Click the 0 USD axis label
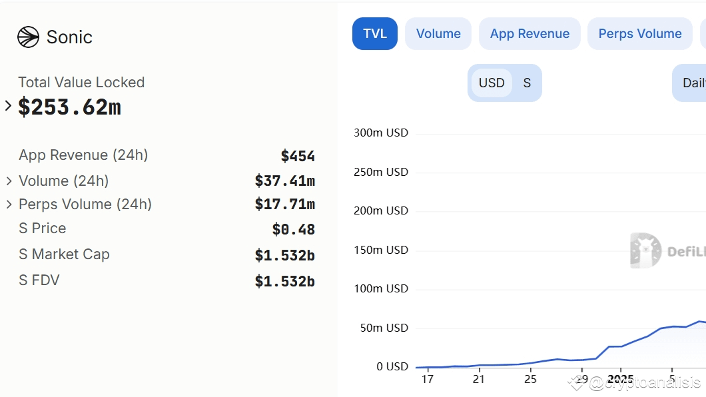This screenshot has height=397, width=706. coord(392,366)
